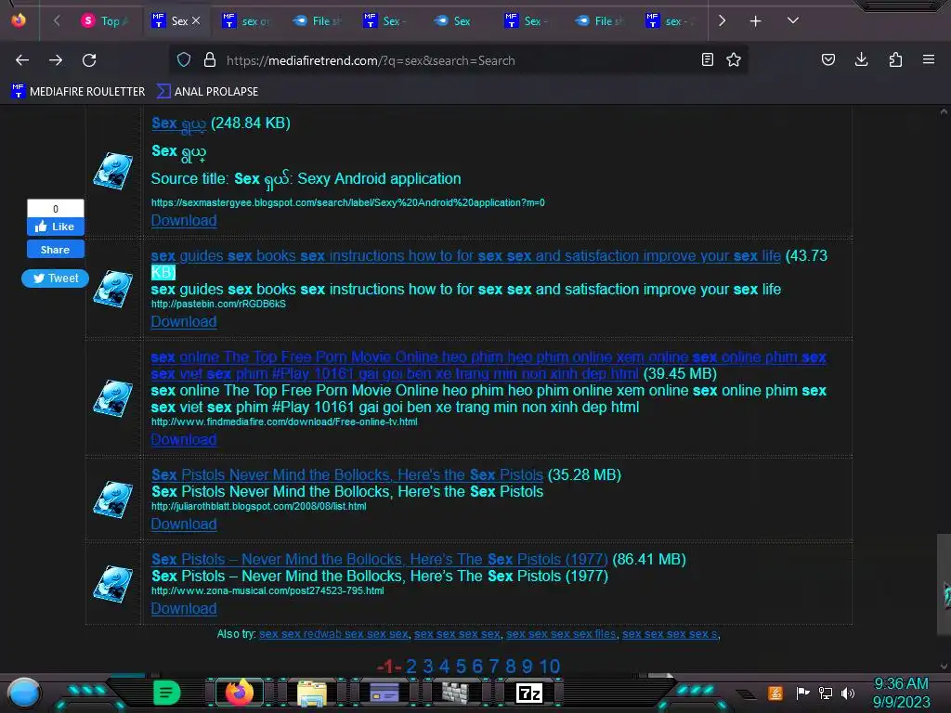Try 'sex sex redwap sex sex sex' suggestion
951x713 pixels.
pos(333,634)
